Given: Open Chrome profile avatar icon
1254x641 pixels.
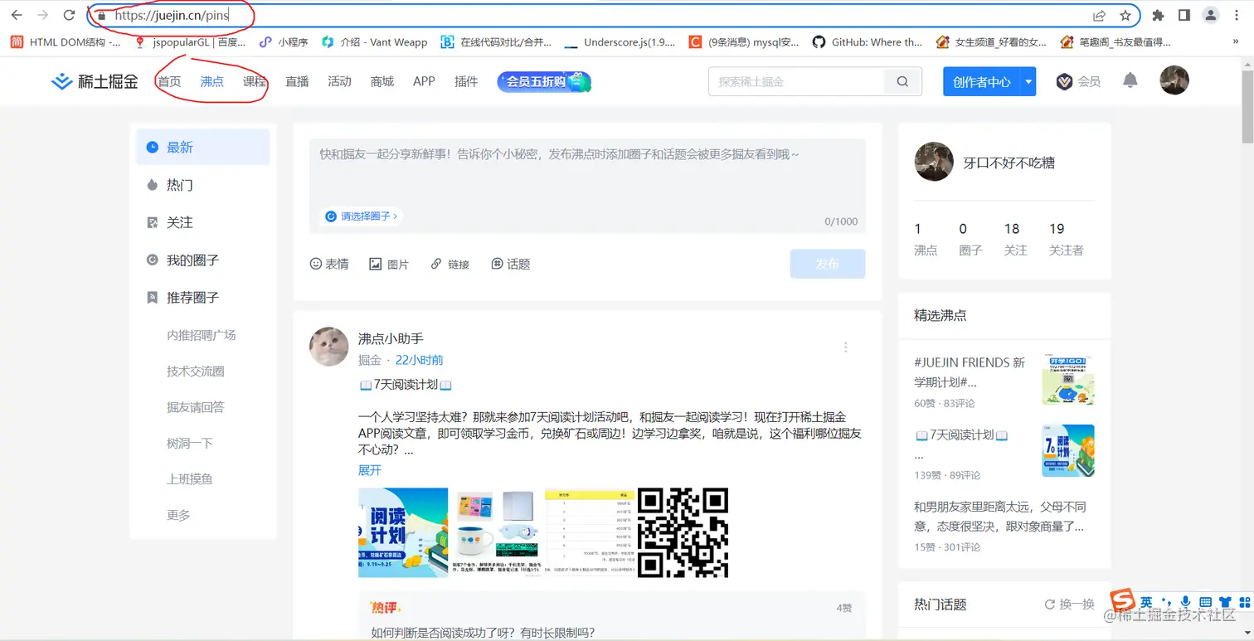Looking at the screenshot, I should (x=1211, y=15).
